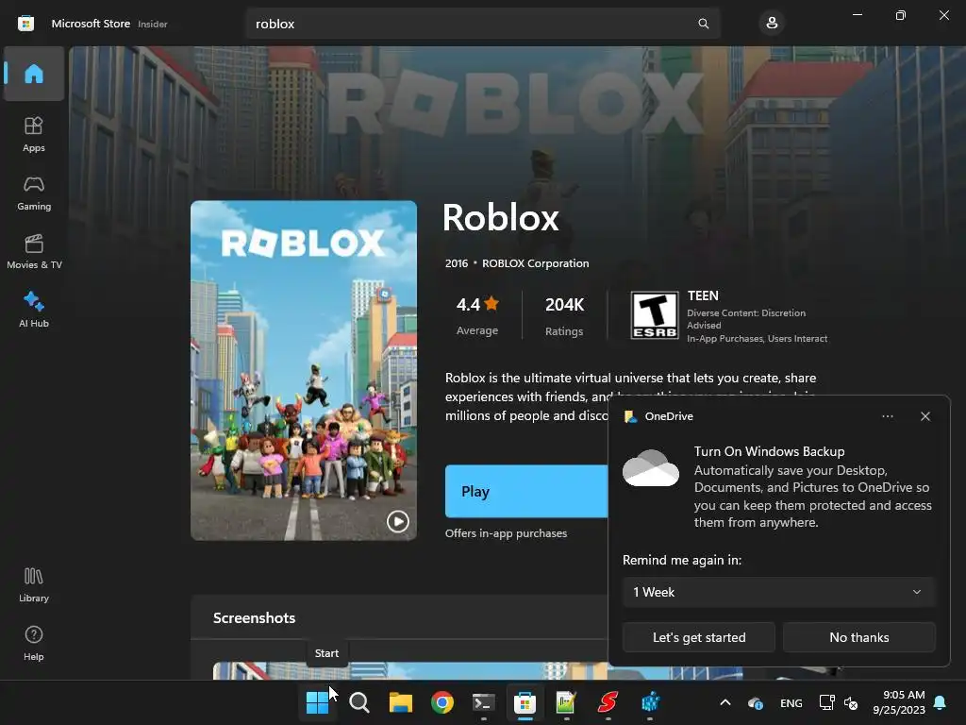Click Microsoft Store taskbar icon

525,702
